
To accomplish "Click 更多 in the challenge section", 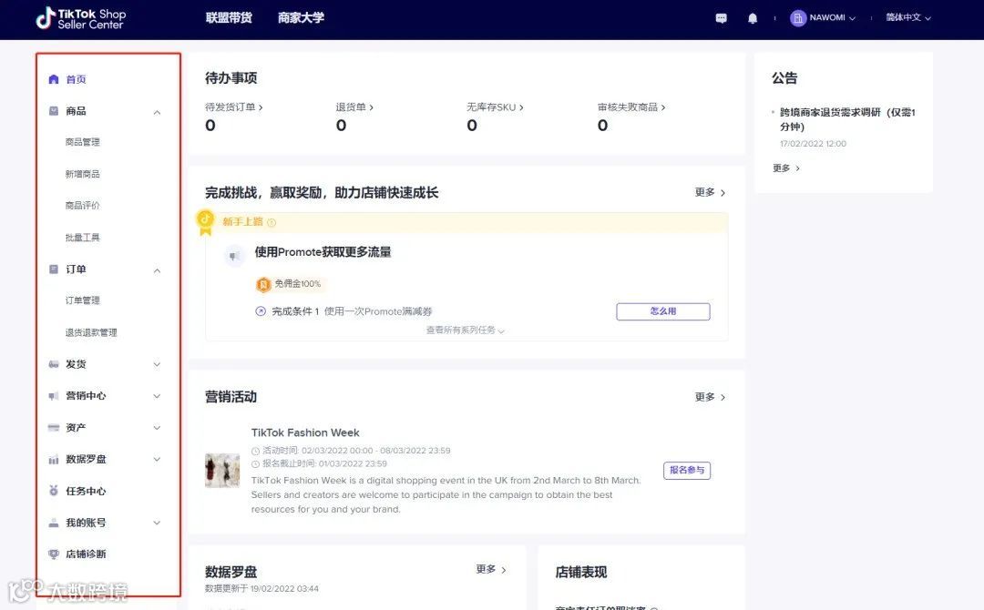I will click(710, 192).
